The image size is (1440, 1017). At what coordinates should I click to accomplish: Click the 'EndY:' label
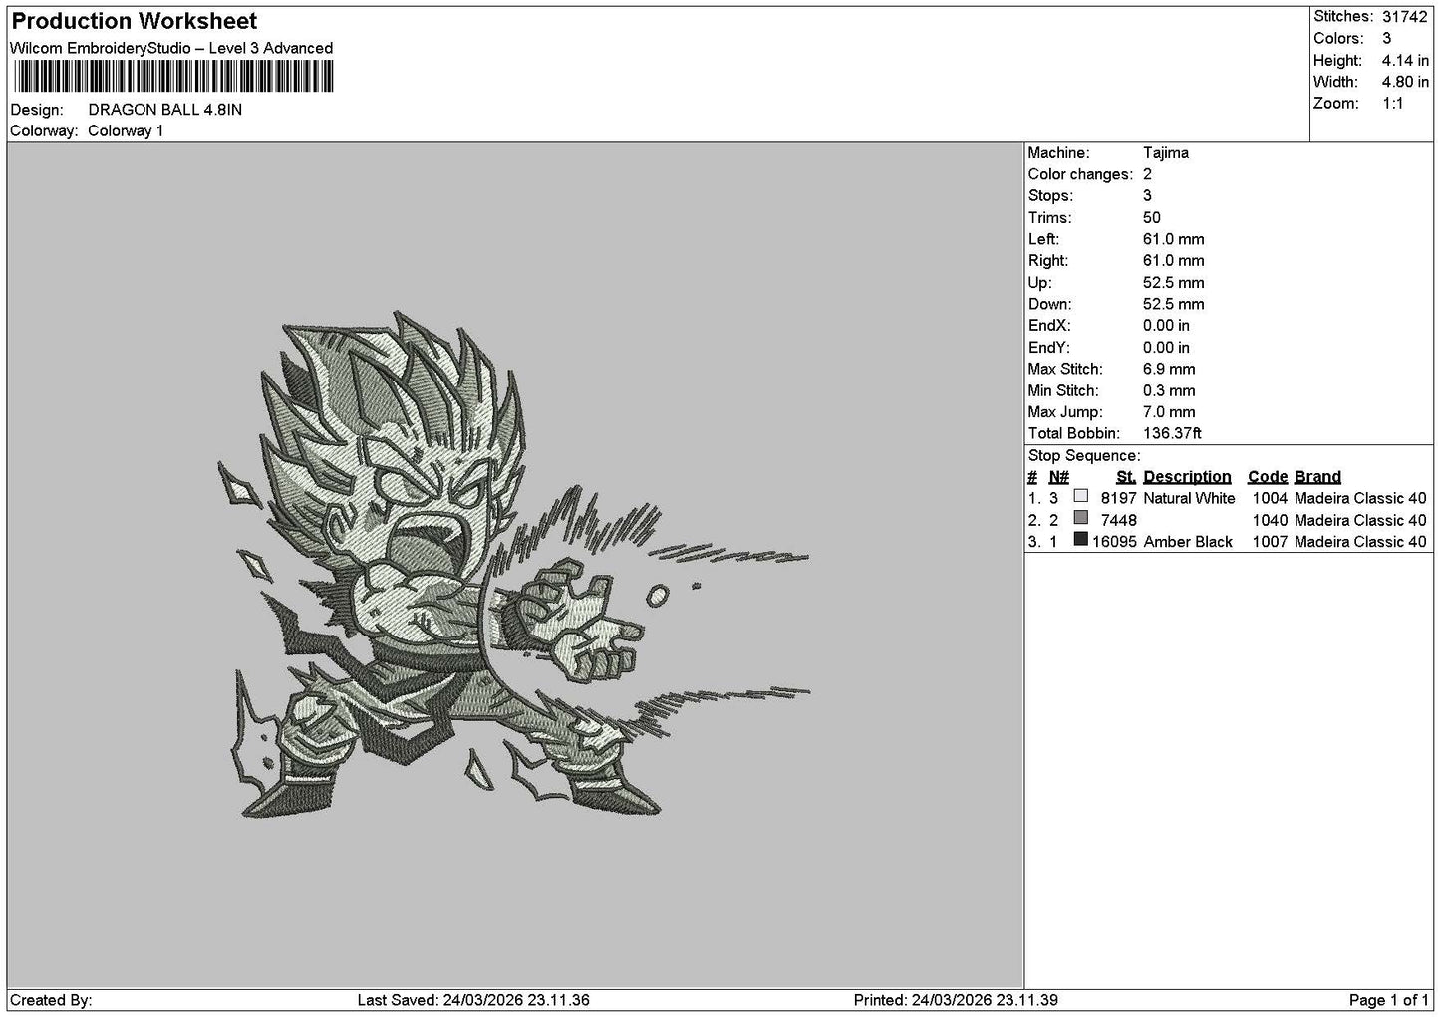[x=1048, y=348]
